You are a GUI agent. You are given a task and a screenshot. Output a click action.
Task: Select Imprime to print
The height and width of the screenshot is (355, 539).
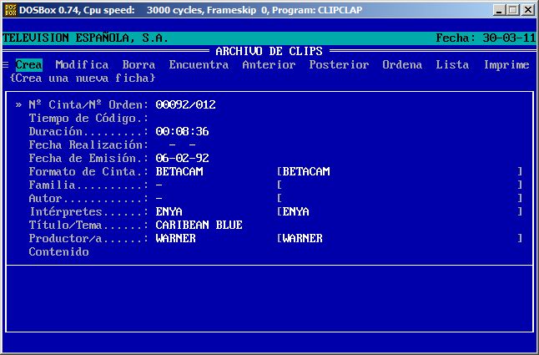coord(506,64)
